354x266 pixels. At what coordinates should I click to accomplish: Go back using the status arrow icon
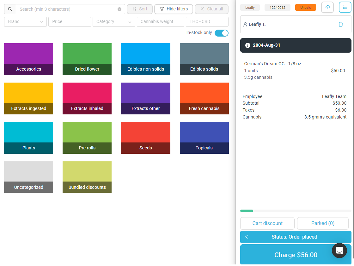[247, 237]
